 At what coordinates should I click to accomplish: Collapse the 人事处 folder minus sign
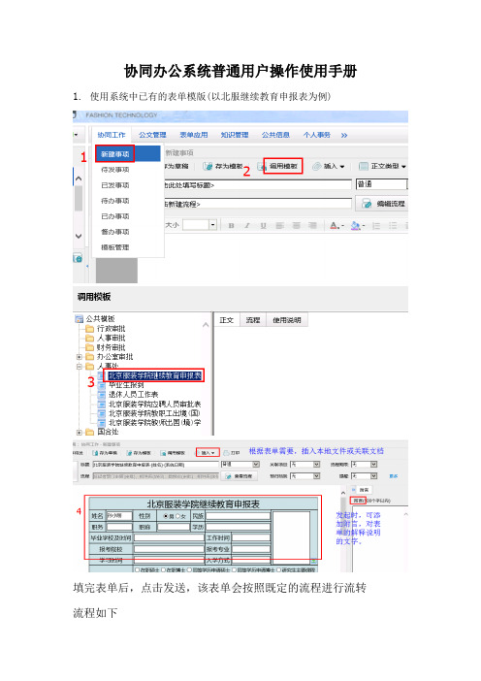click(80, 367)
